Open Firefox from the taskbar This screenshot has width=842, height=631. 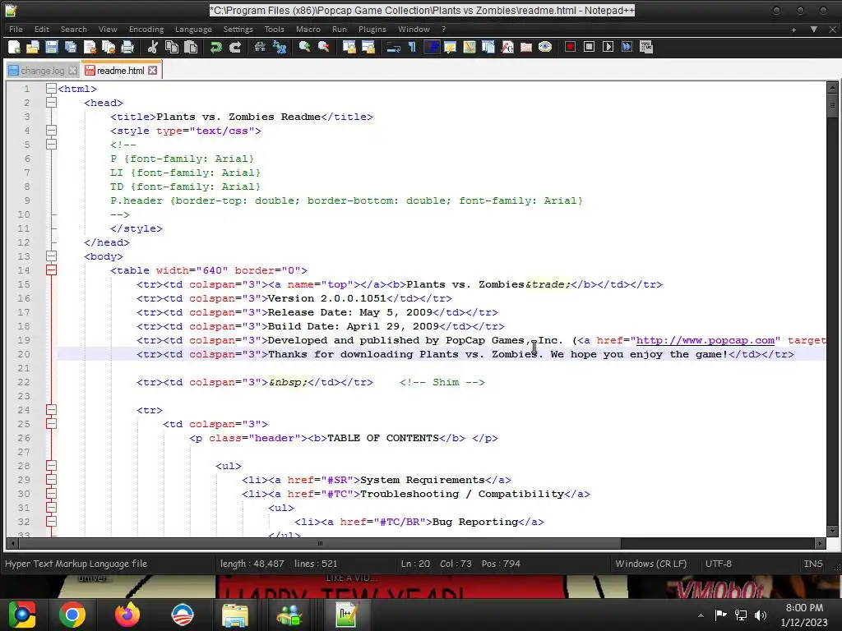tap(127, 615)
